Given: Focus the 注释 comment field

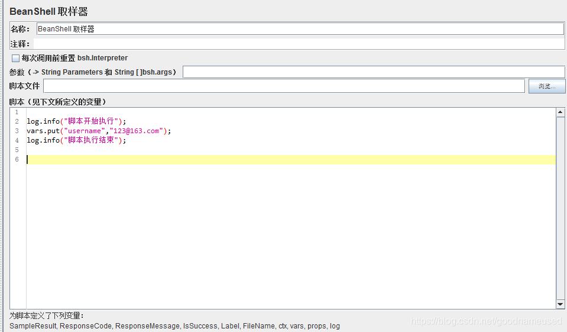Looking at the screenshot, I should tap(299, 44).
